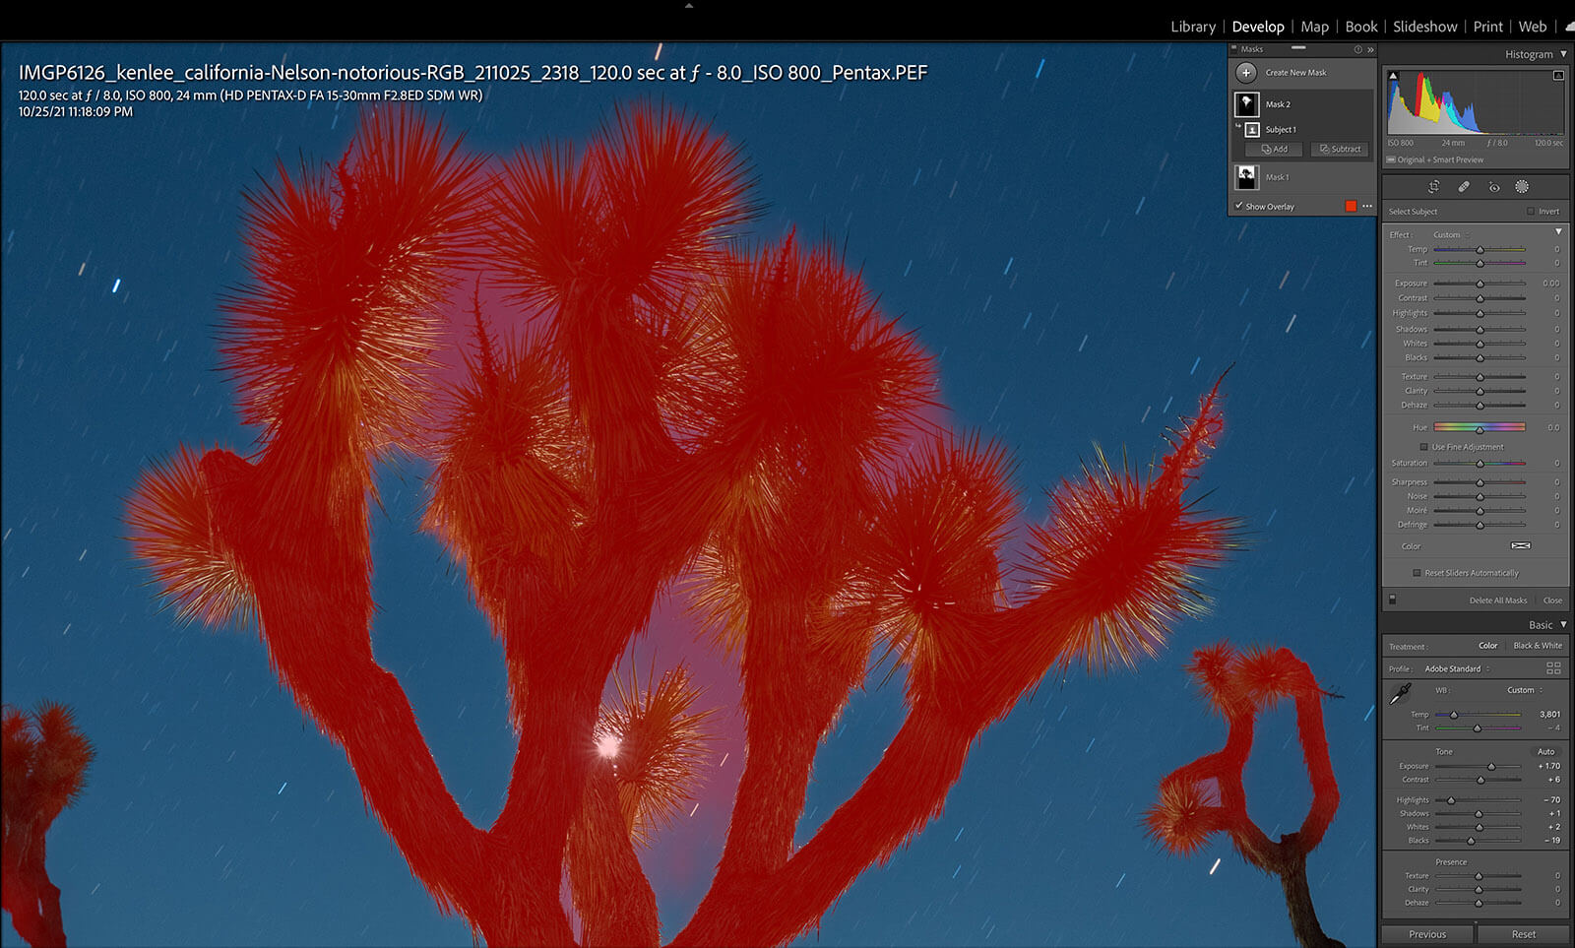1575x948 pixels.
Task: Click the Masking dotted circle tool
Action: pos(1522,187)
